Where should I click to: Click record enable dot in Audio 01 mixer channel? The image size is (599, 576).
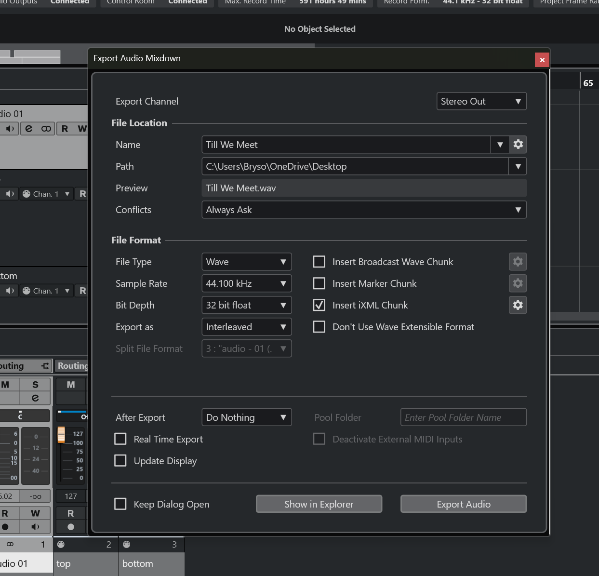coord(5,527)
